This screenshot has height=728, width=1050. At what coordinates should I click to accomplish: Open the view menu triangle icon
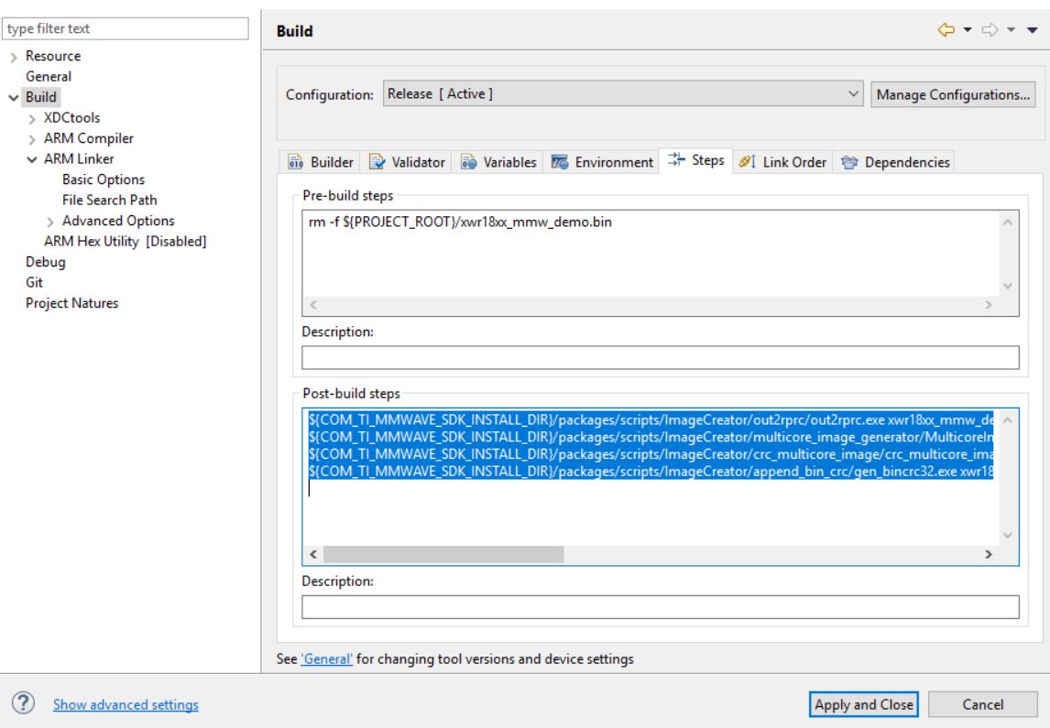[x=1032, y=31]
